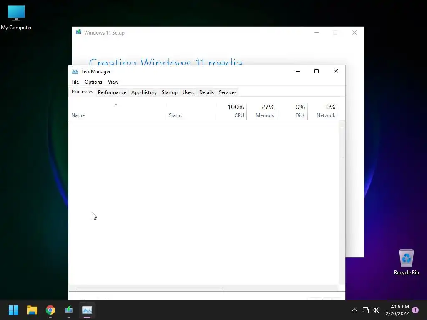Click the horizontal scrollbar in Task Manager

coord(149,287)
